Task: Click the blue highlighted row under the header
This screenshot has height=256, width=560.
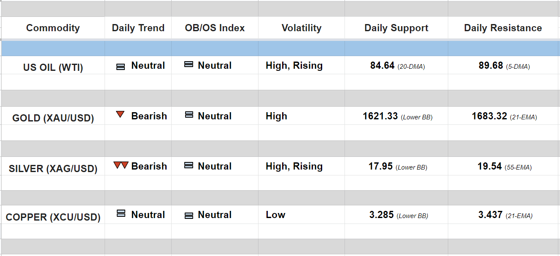Action: [280, 49]
